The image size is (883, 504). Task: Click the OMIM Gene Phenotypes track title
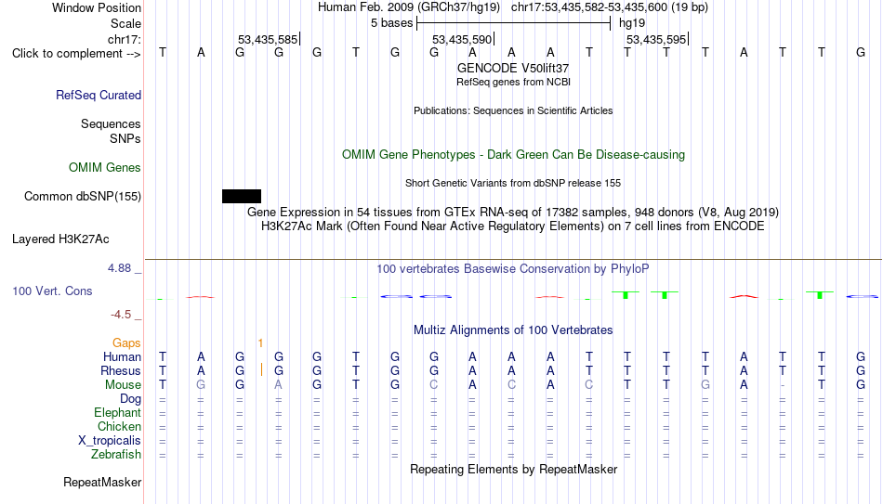[514, 155]
